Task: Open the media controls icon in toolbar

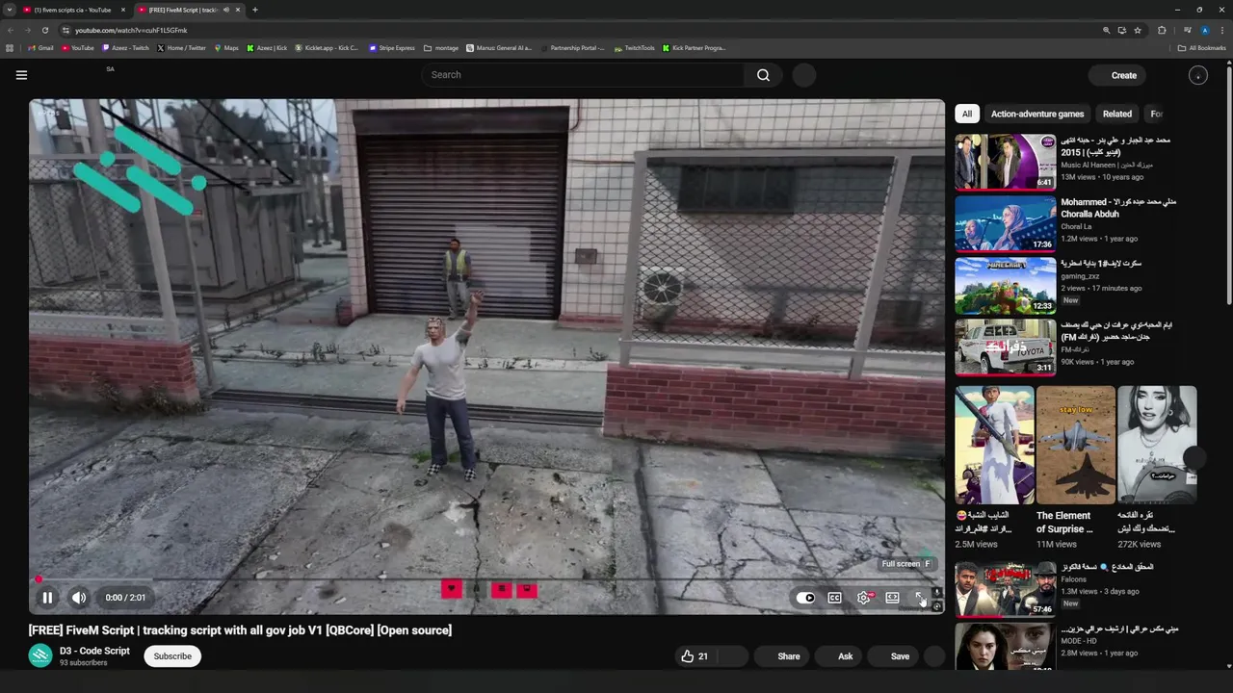Action: pyautogui.click(x=1188, y=30)
